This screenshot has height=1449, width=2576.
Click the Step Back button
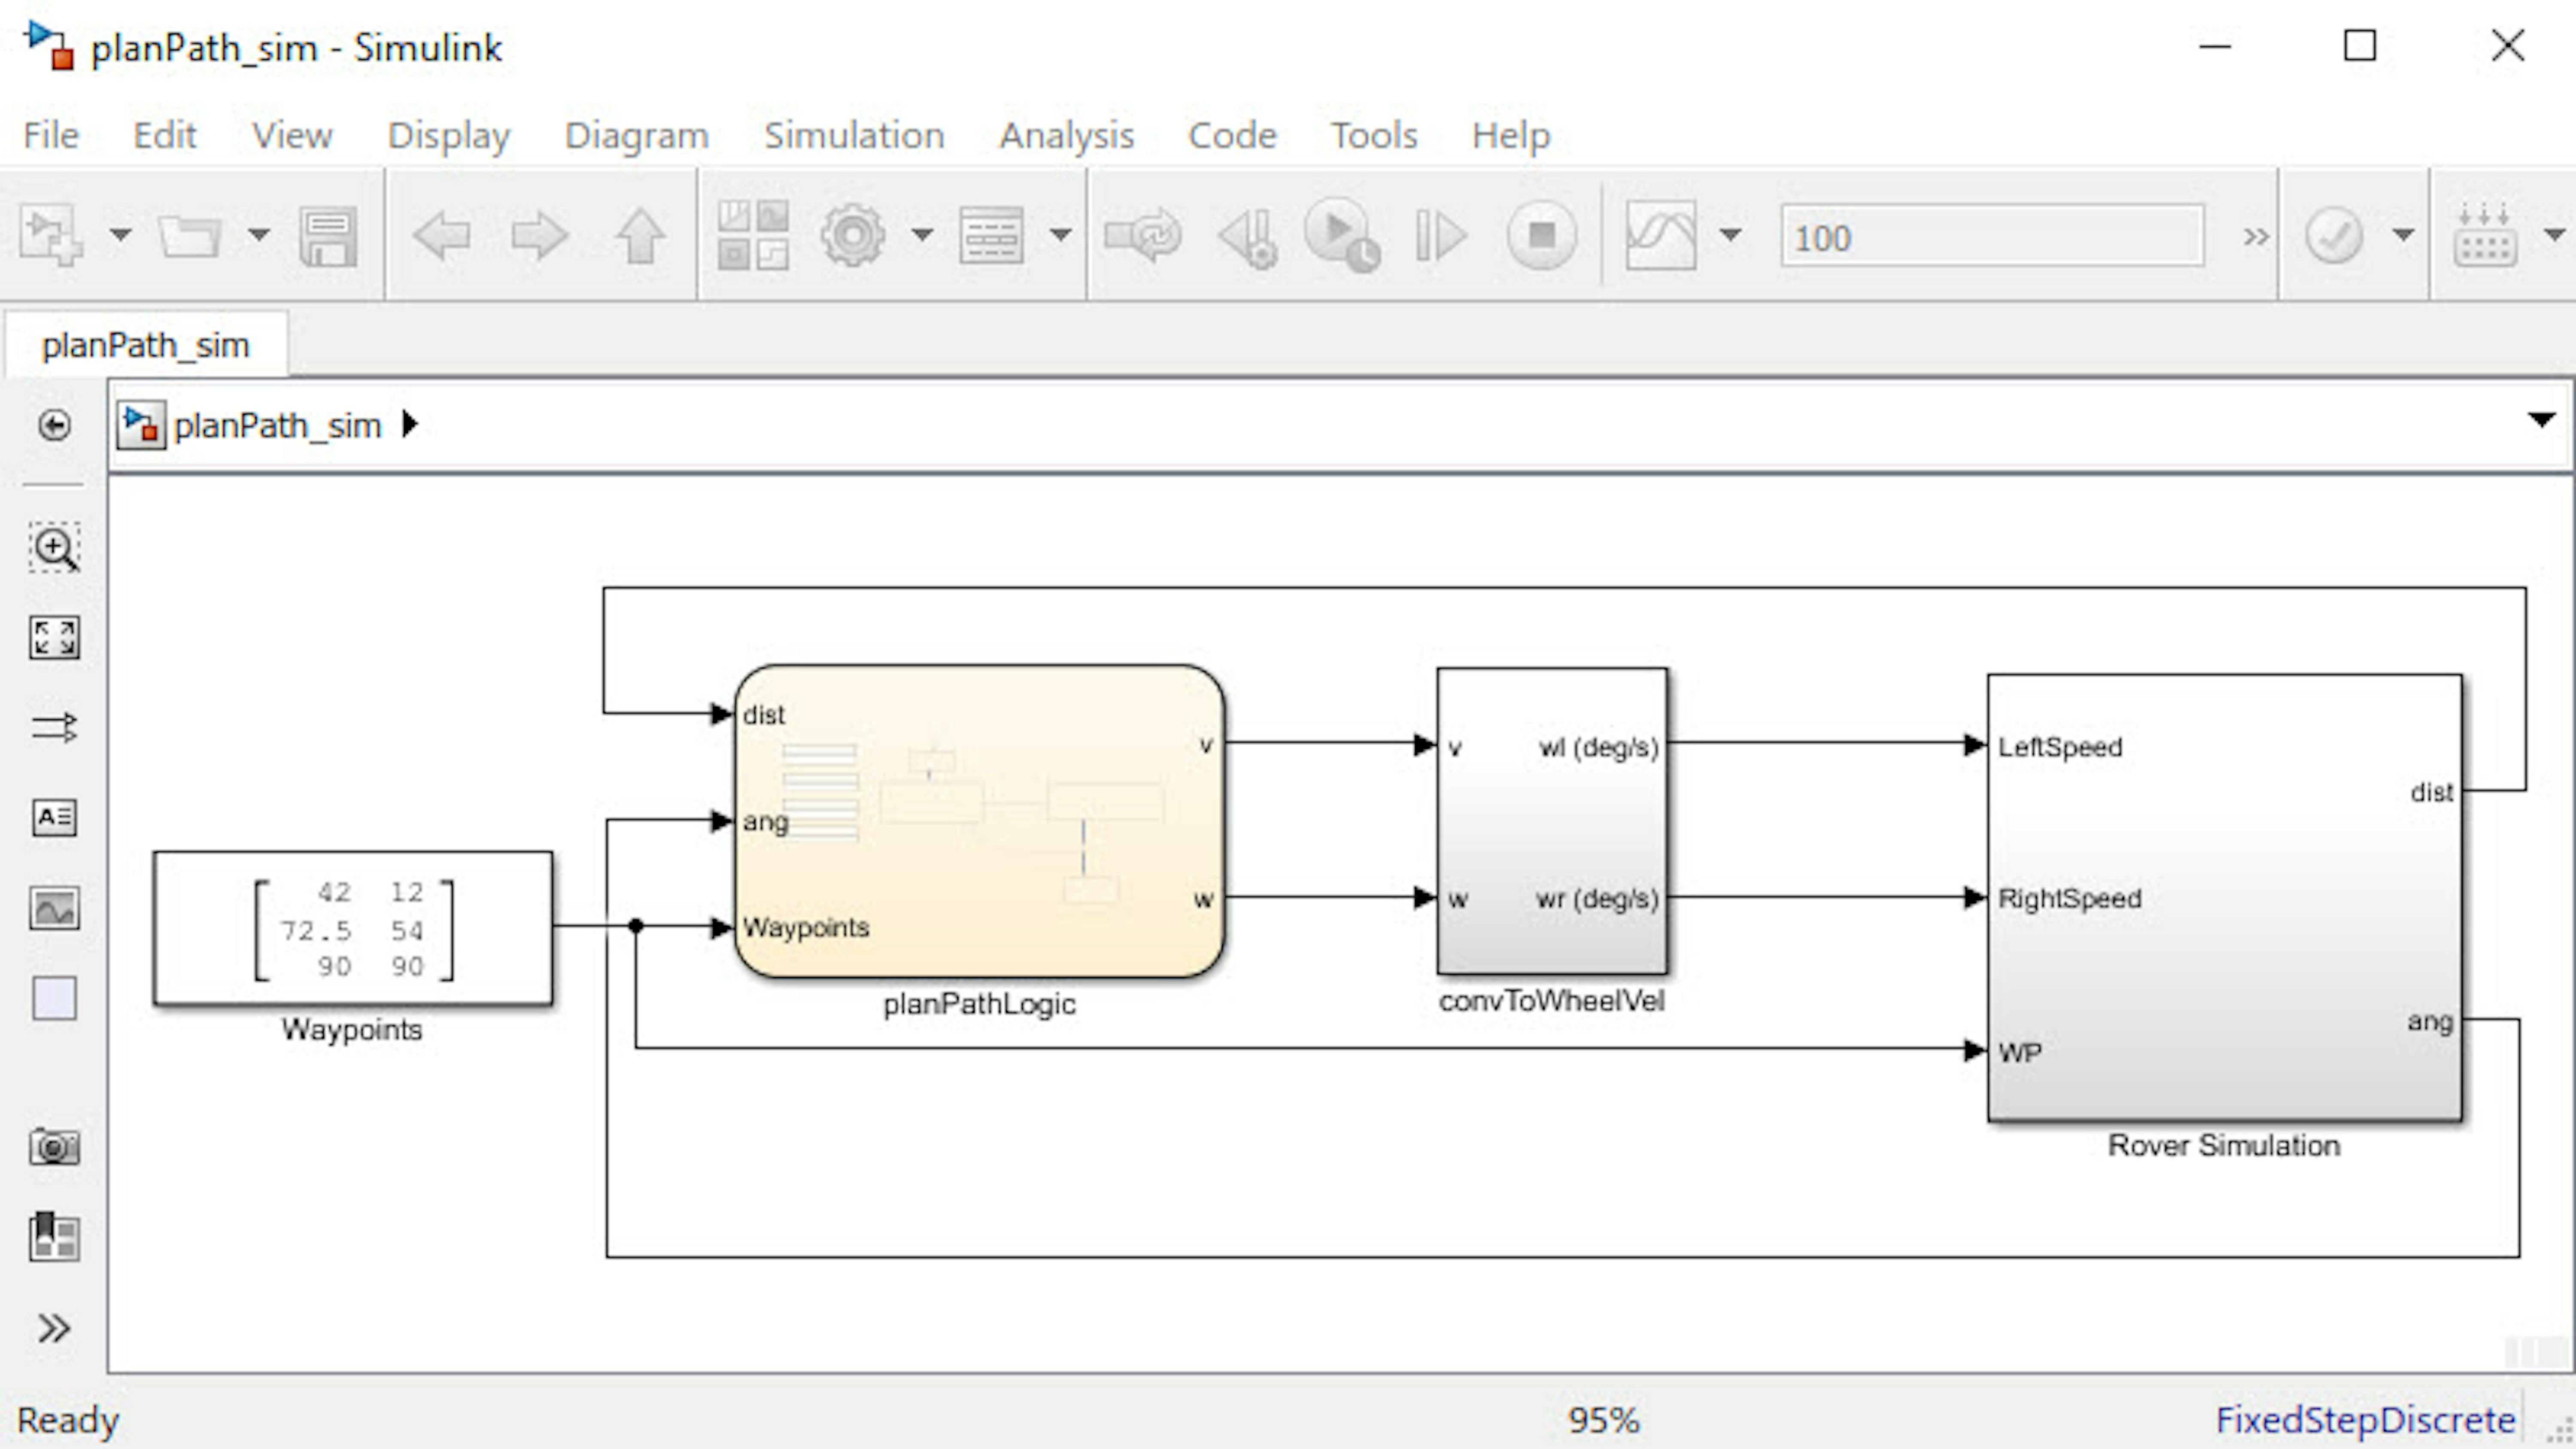tap(1248, 238)
